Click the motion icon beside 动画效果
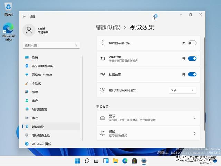221x166 pixels. (x=103, y=74)
